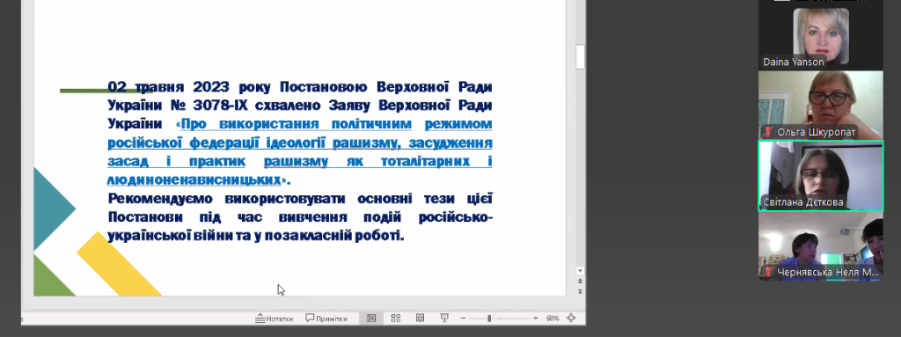Open the Нотатки notes pane
This screenshot has width=901, height=337.
pos(275,318)
